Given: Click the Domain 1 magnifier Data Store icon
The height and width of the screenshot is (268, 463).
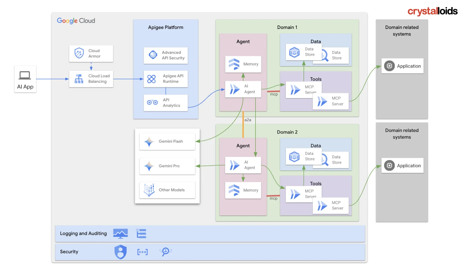Looking at the screenshot, I should coord(325,56).
